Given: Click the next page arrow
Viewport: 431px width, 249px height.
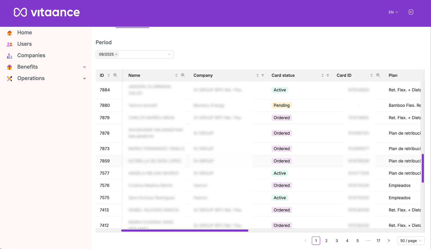Looking at the screenshot, I should [389, 240].
